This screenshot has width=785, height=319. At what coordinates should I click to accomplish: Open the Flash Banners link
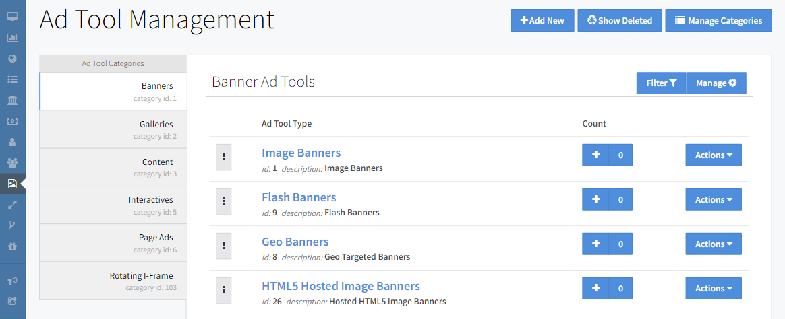299,197
